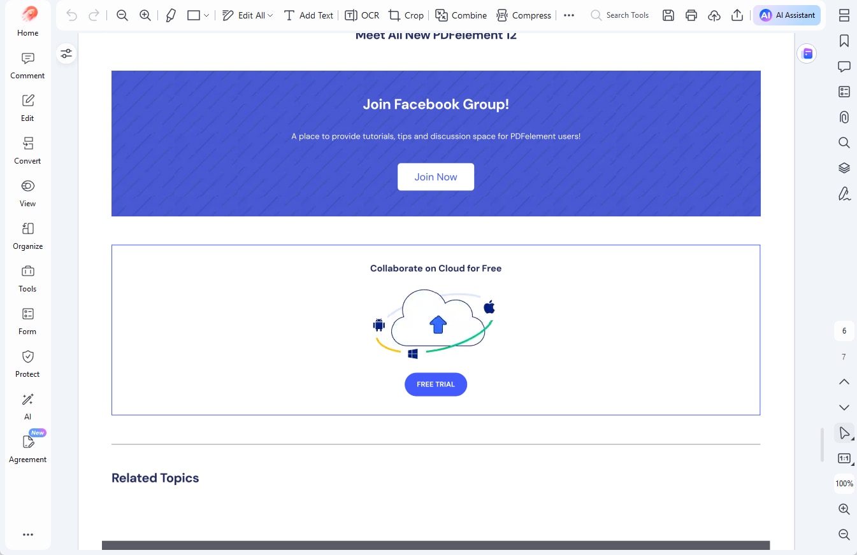Open the AI Assistant

click(787, 15)
